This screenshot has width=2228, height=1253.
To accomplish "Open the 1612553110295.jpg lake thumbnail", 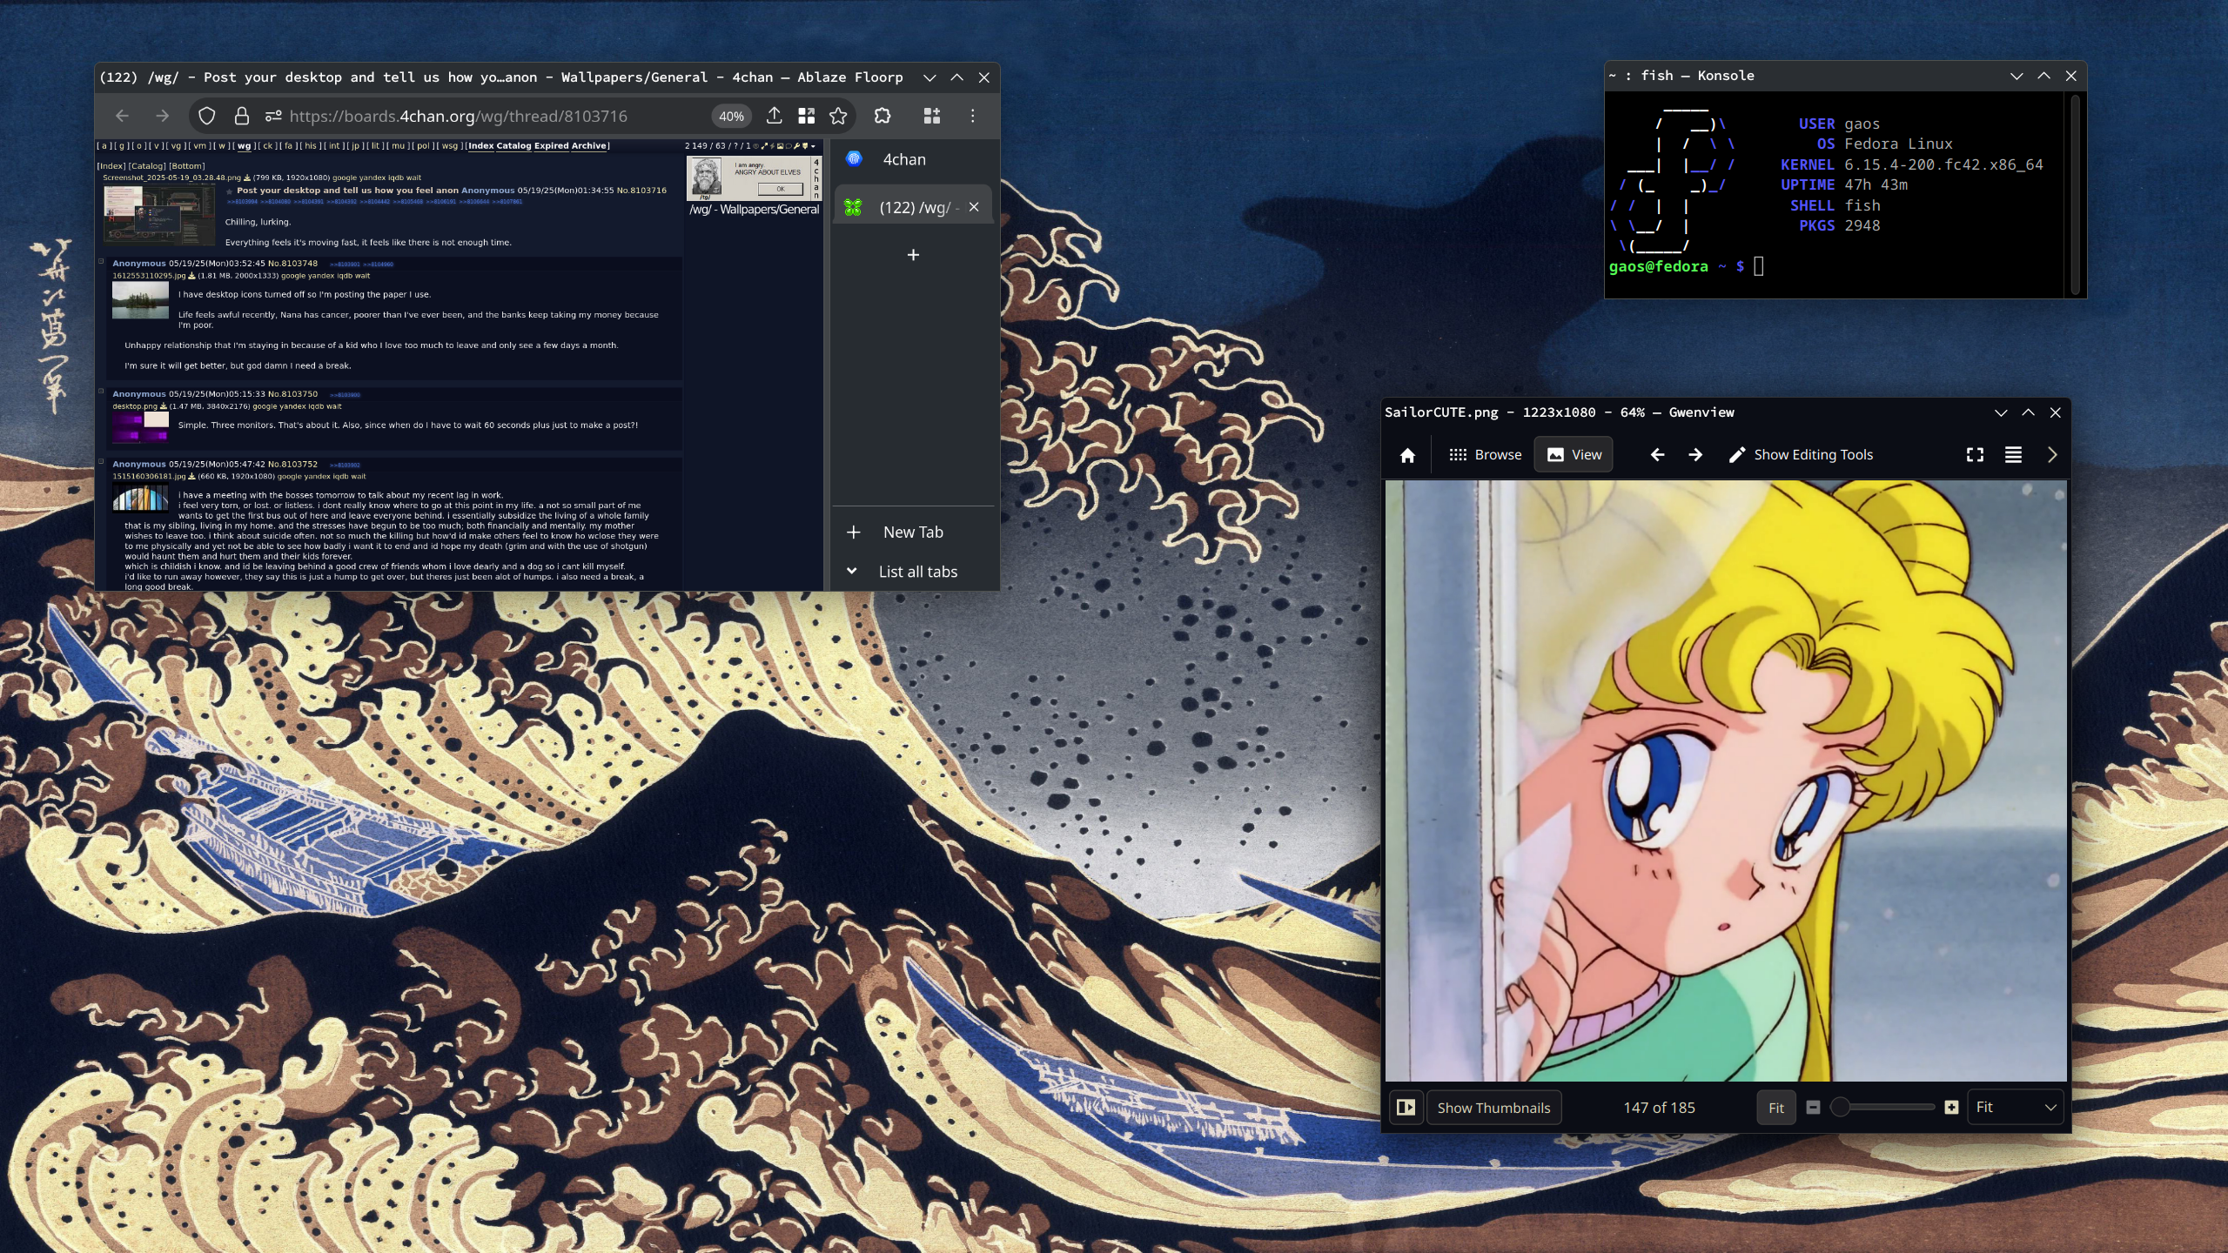I will point(140,301).
